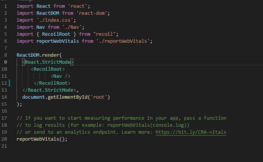Click ReactDOM.render( on line 8

(x=39, y=55)
